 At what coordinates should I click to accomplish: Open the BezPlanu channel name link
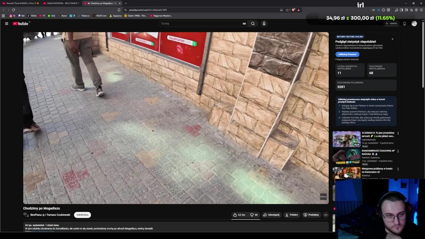click(x=36, y=215)
